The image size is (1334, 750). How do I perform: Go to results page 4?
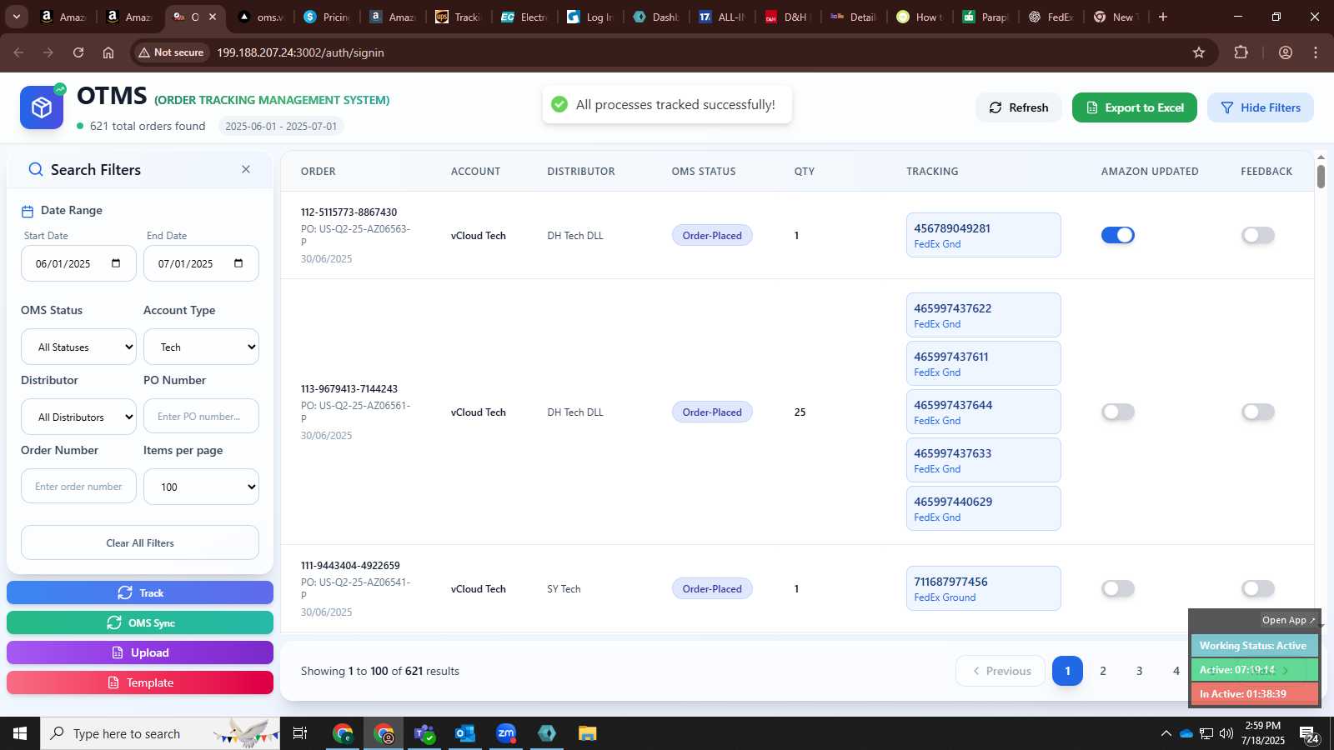click(x=1176, y=671)
